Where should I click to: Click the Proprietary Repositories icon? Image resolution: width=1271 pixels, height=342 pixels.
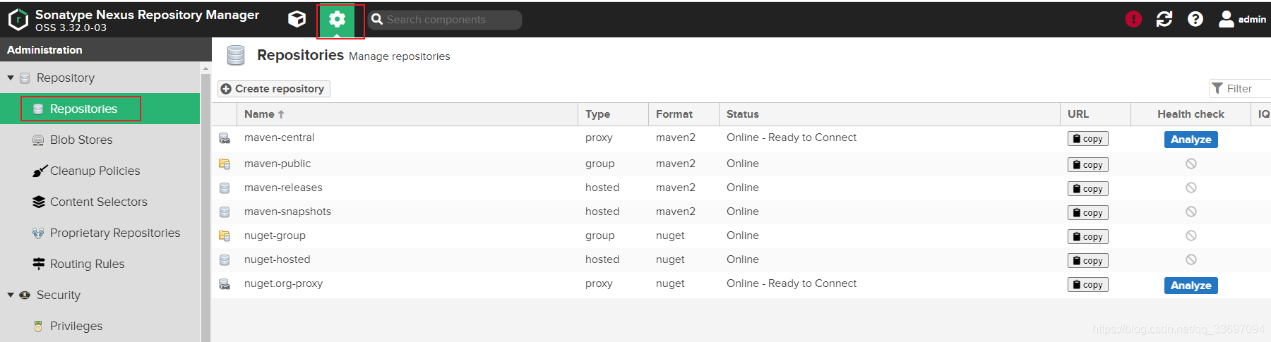[x=38, y=233]
